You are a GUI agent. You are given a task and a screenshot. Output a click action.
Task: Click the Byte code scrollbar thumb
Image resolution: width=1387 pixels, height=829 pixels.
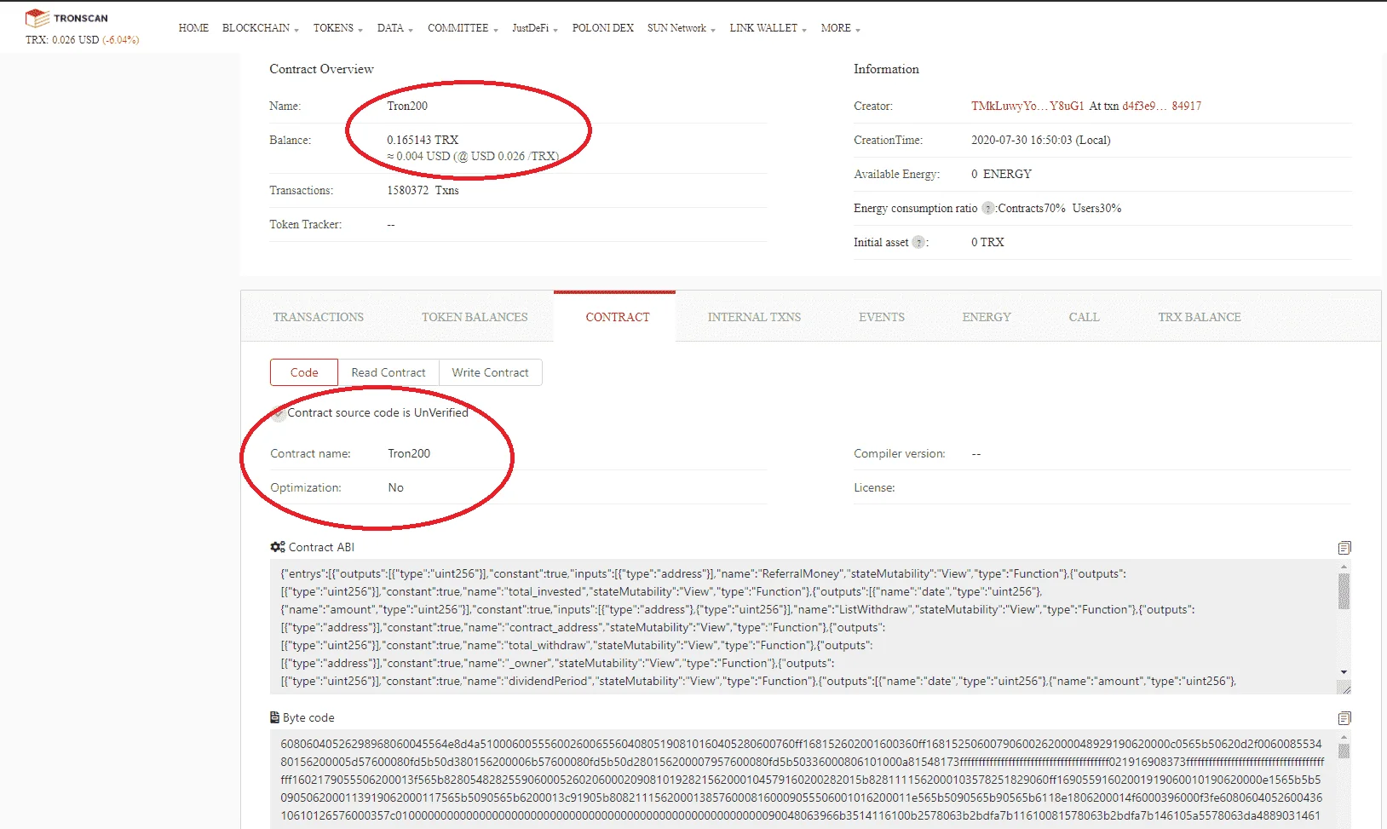[1344, 751]
